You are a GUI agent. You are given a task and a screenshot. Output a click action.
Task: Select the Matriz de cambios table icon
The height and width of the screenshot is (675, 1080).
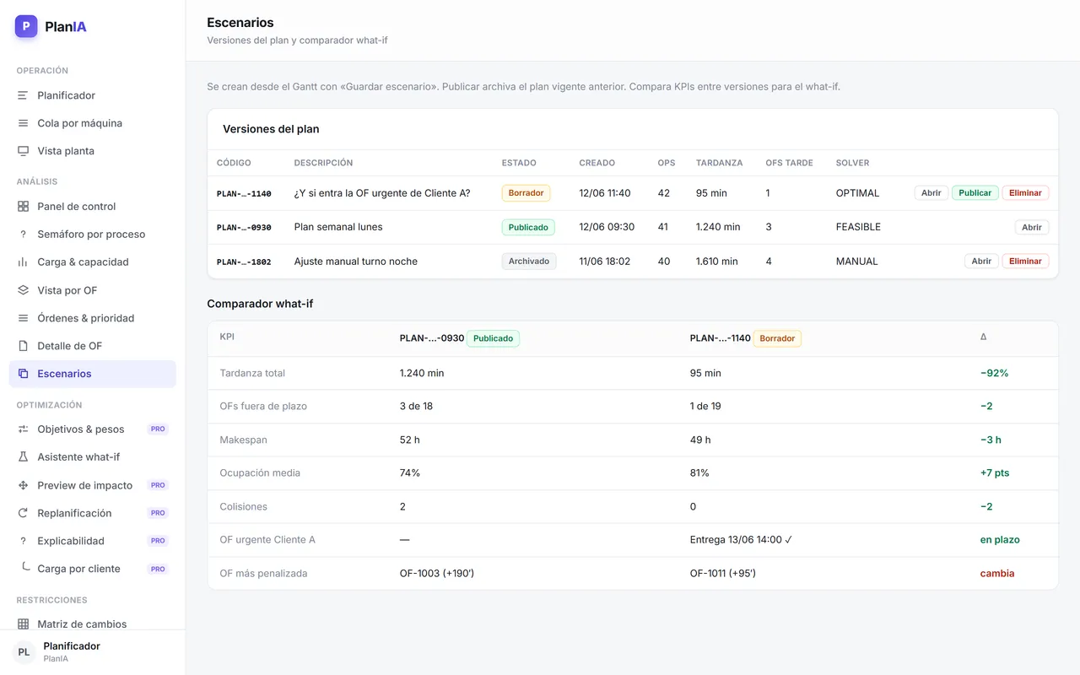(23, 624)
